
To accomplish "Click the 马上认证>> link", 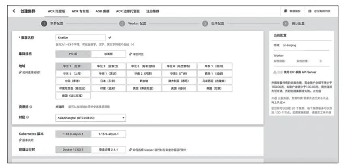I will pos(278,103).
